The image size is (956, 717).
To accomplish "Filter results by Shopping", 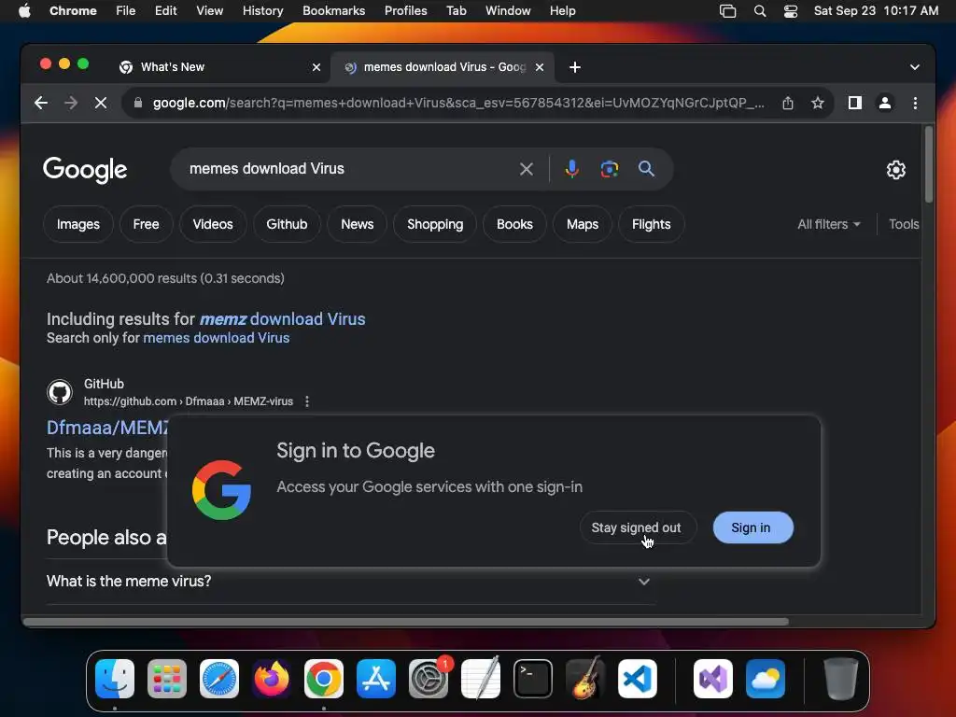I will (x=435, y=224).
